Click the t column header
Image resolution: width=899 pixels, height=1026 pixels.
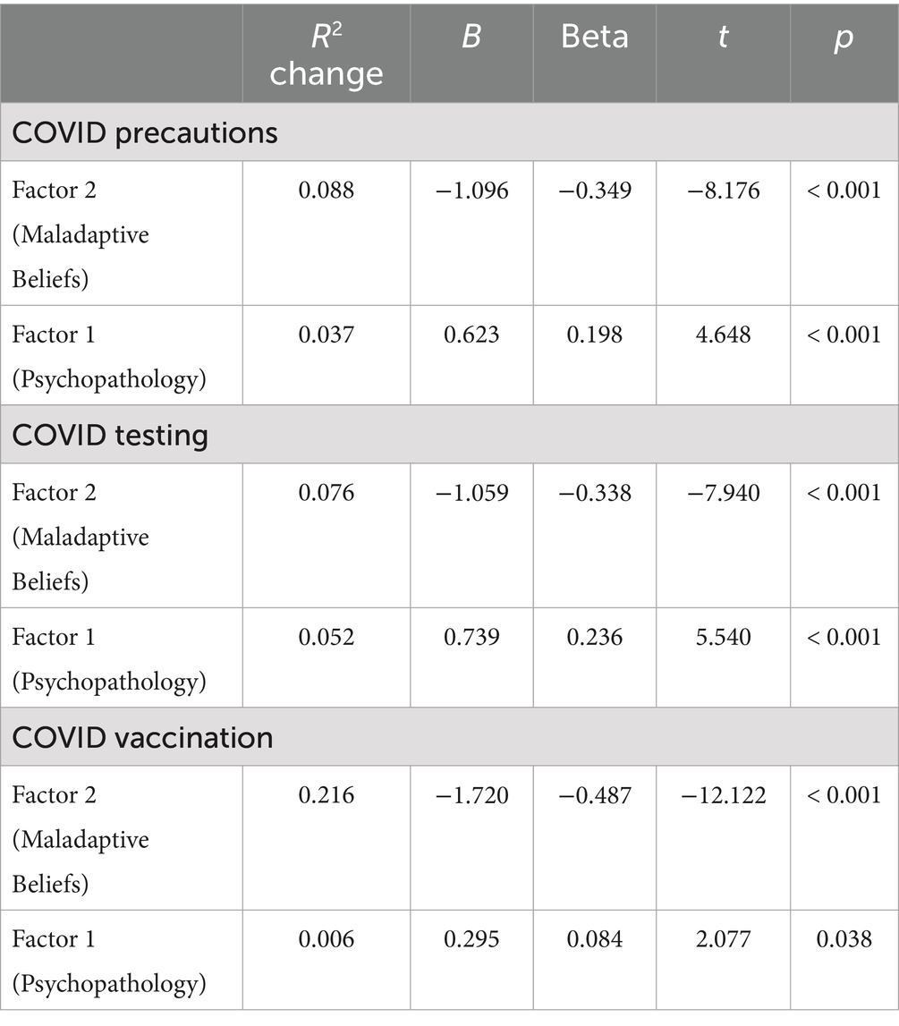pyautogui.click(x=723, y=38)
